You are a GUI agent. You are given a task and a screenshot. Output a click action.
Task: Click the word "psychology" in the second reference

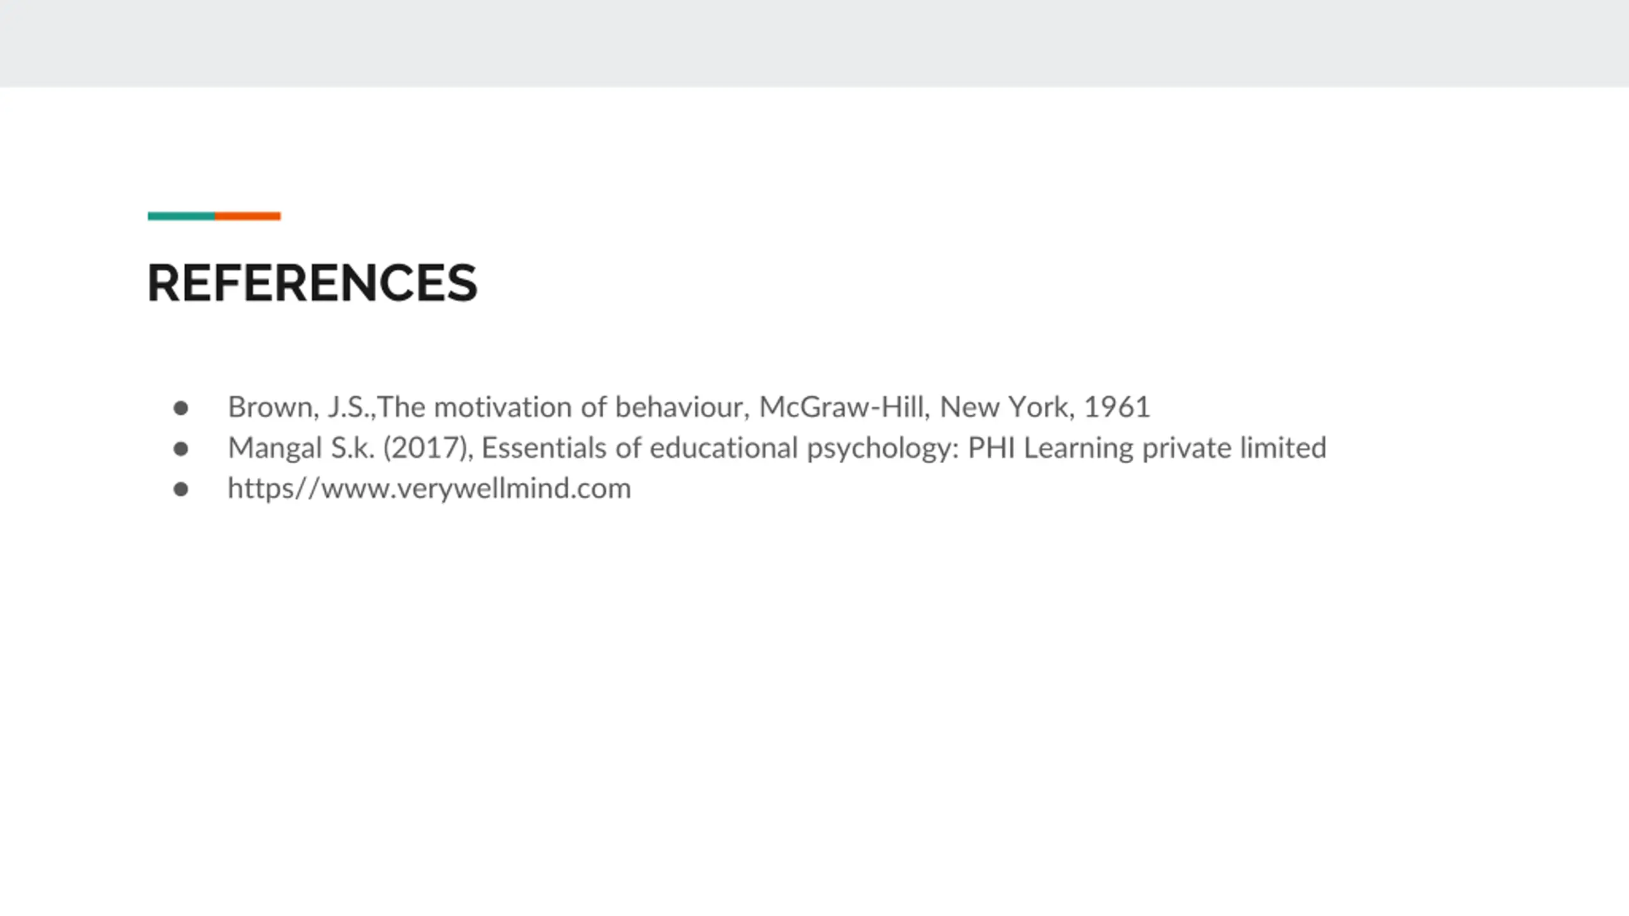point(882,448)
